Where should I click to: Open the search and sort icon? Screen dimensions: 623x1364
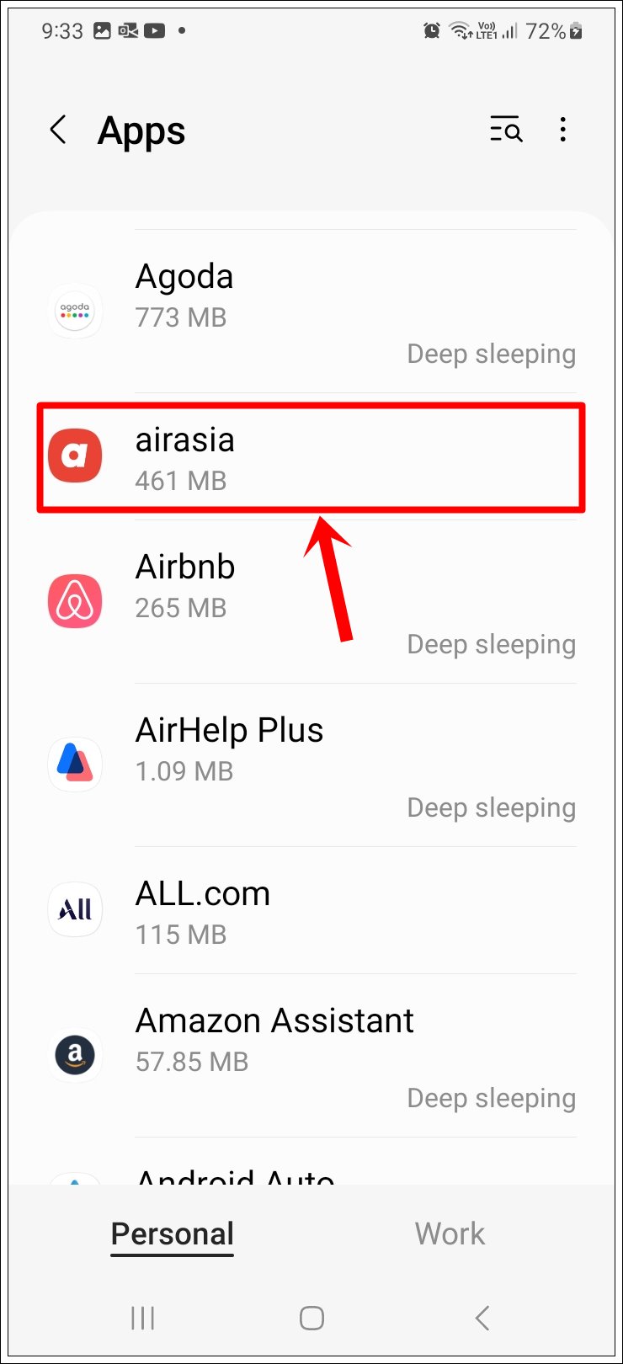point(506,131)
